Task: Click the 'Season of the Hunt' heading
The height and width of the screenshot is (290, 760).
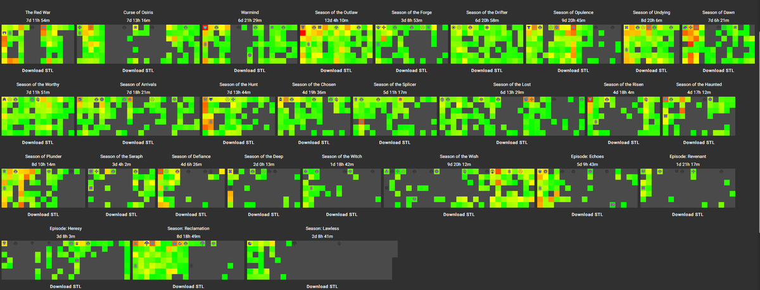Action: [x=239, y=85]
